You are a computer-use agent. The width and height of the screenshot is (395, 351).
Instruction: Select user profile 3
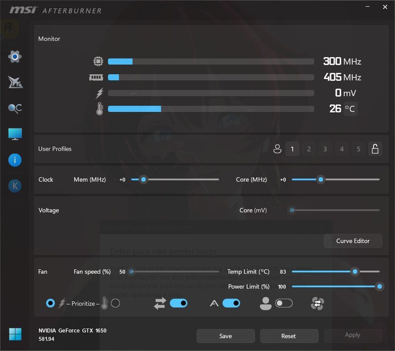pyautogui.click(x=325, y=149)
